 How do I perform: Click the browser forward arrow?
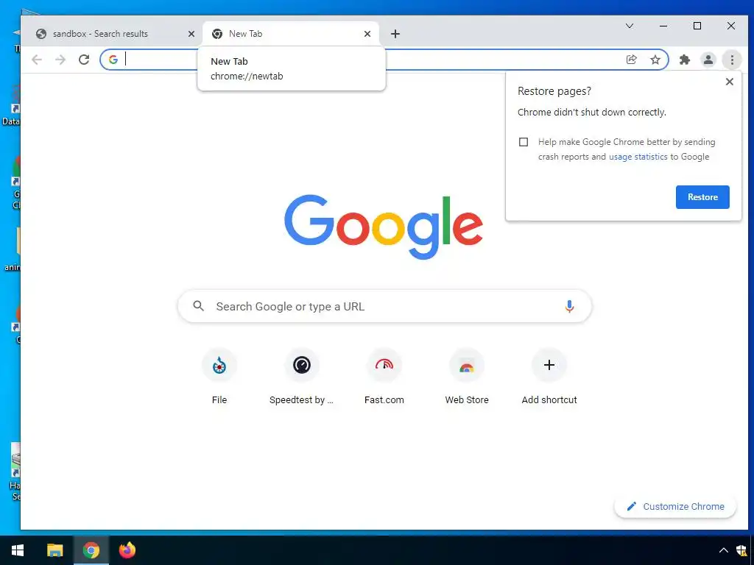[60, 60]
